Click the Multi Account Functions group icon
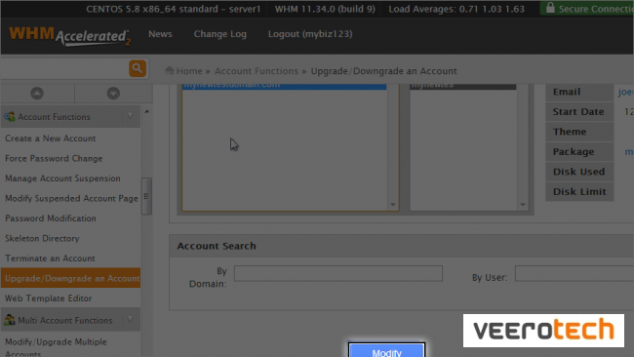Image resolution: width=634 pixels, height=357 pixels. [x=10, y=320]
